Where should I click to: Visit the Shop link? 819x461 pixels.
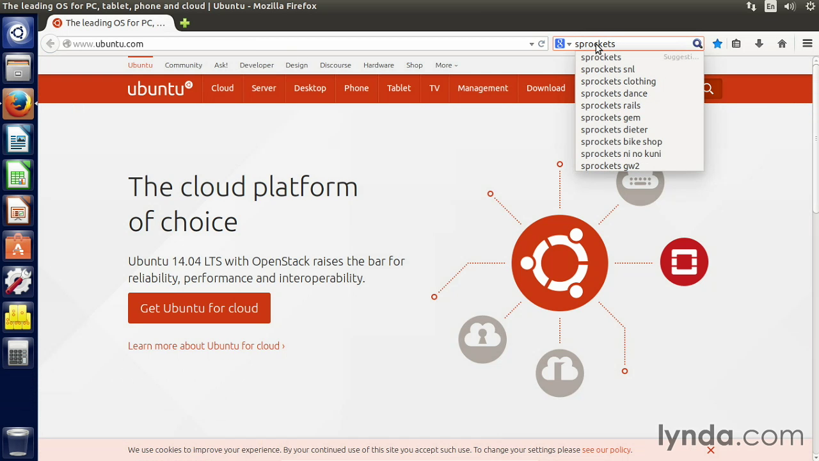pos(415,65)
